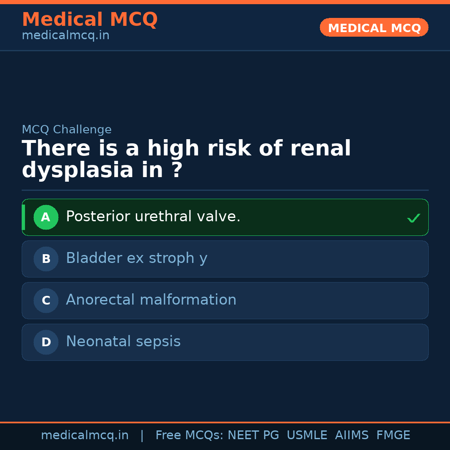Click the C option letter circle
Screen dimensions: 450x450
46,300
